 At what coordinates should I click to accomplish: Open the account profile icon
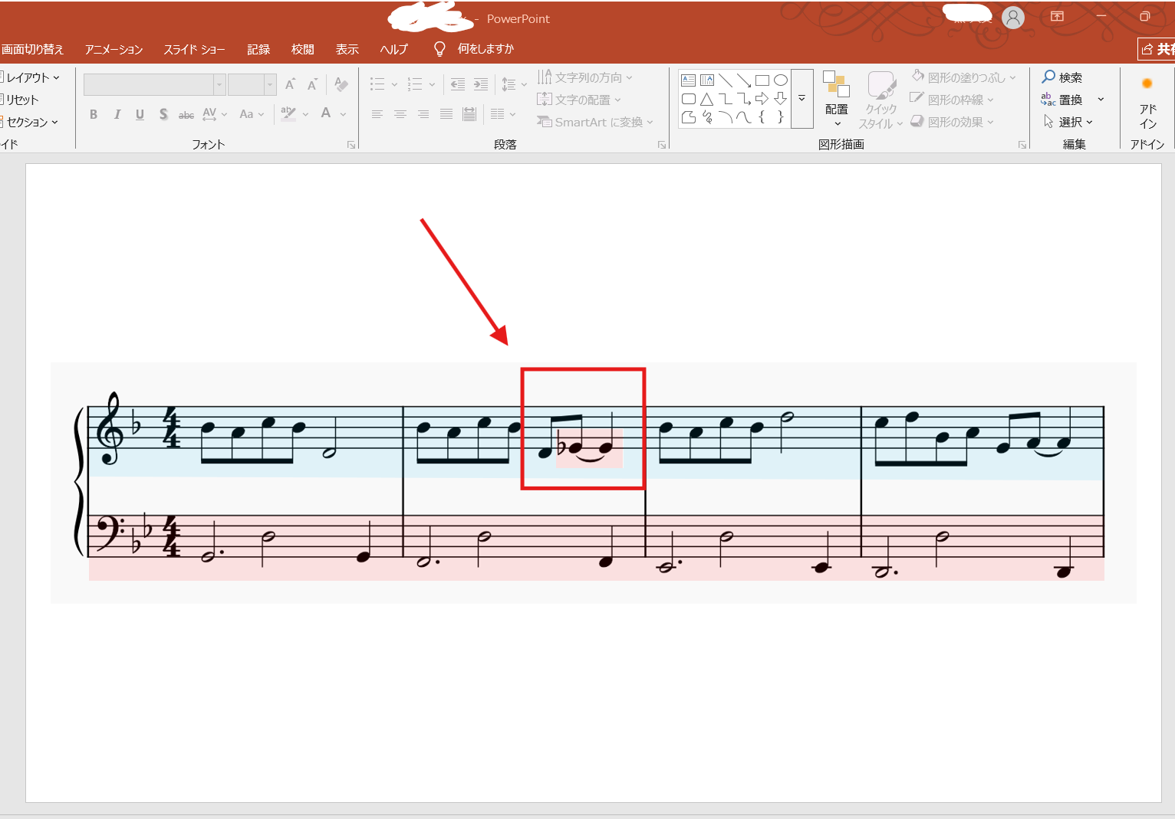[x=1013, y=18]
